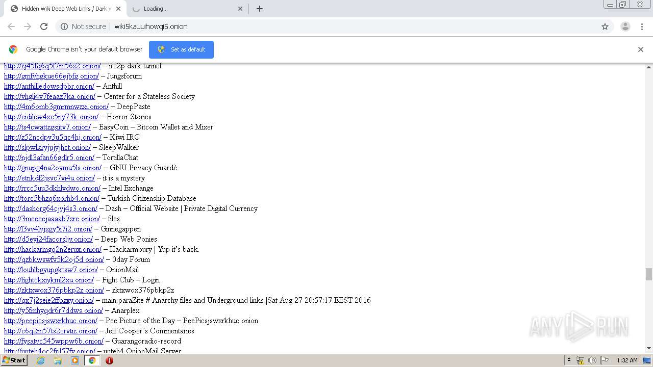The image size is (653, 367).
Task: Open the Pee Picture of the Day link
Action: click(x=51, y=321)
